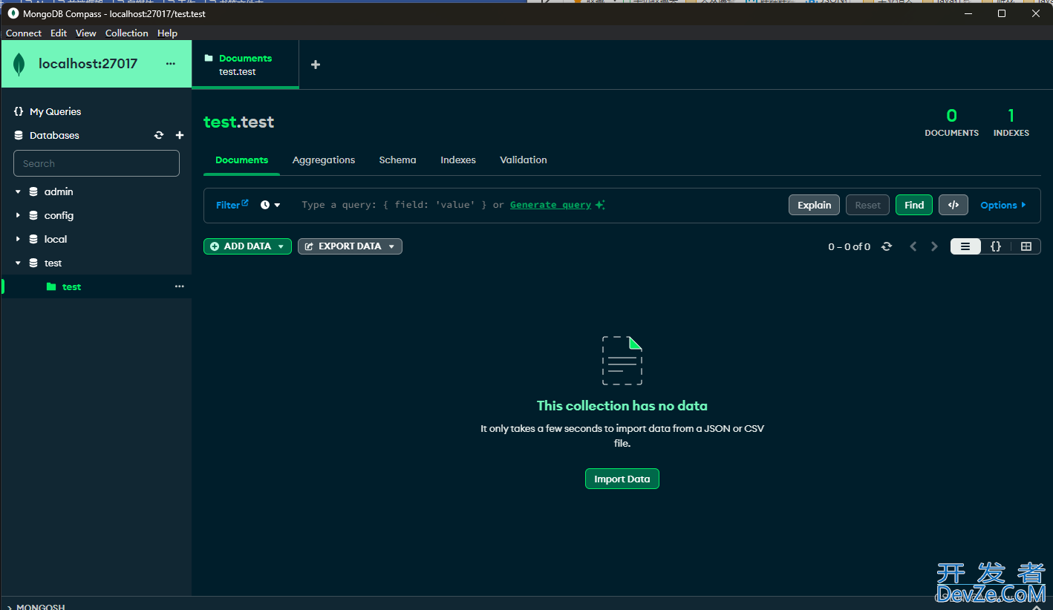
Task: Expand the query Options
Action: (1003, 205)
